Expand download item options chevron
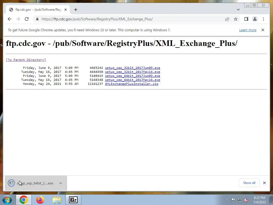 pos(61,183)
